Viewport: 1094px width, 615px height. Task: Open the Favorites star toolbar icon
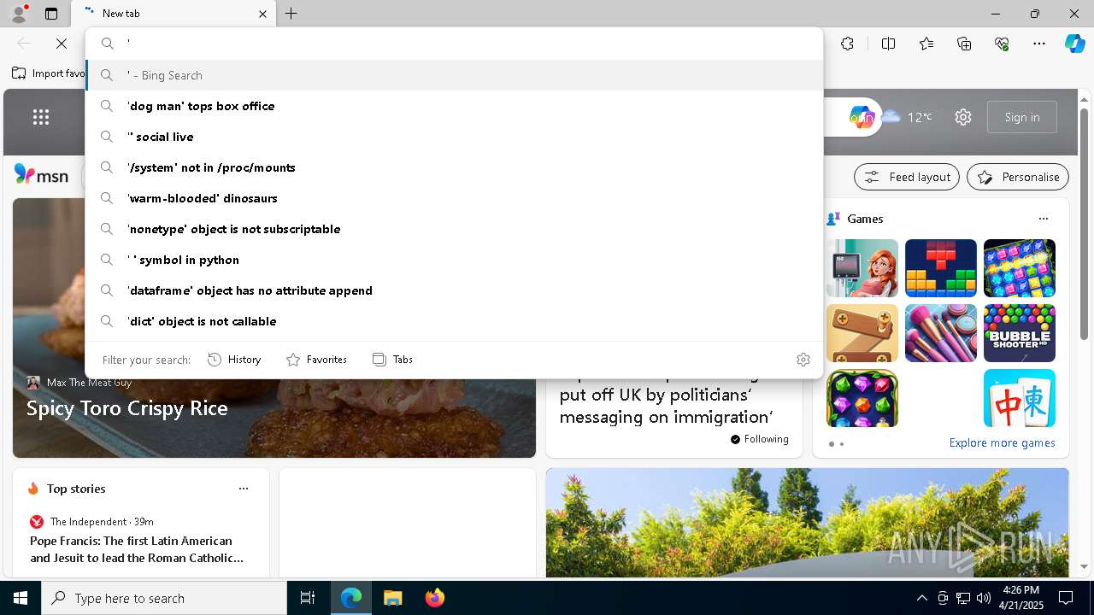(926, 44)
